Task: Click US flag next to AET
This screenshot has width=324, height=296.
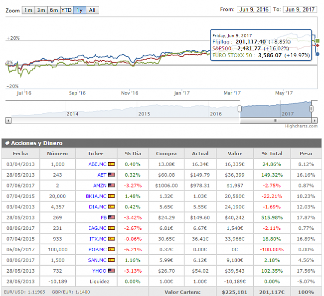Action: pos(111,175)
